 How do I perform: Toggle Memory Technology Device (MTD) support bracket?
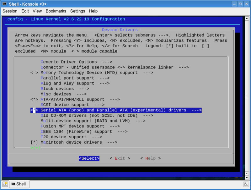34,73
